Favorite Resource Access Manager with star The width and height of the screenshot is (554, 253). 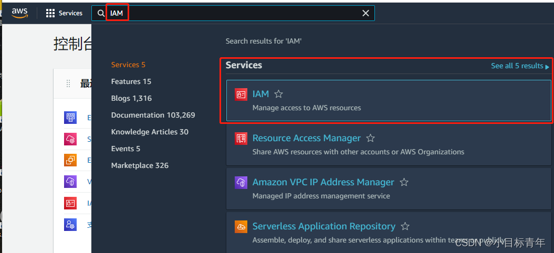[370, 138]
